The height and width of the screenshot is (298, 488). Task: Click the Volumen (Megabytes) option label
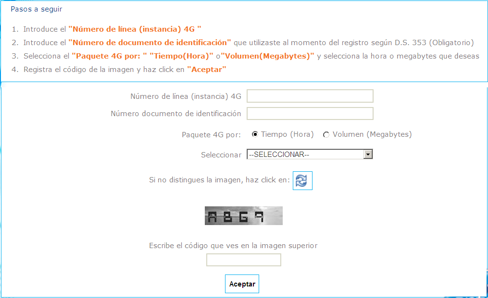[372, 134]
